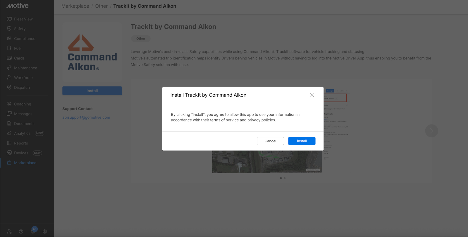Open the Cards menu label
The width and height of the screenshot is (468, 237).
click(19, 58)
